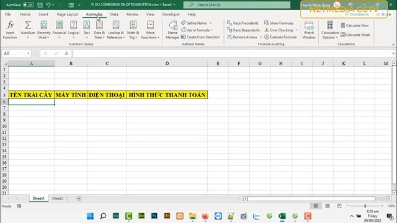Click the fx icon beside formula bar
The width and height of the screenshot is (397, 223).
pyautogui.click(x=66, y=53)
